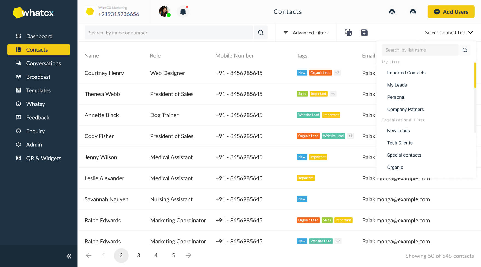Click the list name search magnifier icon
This screenshot has height=267, width=481.
(x=465, y=50)
